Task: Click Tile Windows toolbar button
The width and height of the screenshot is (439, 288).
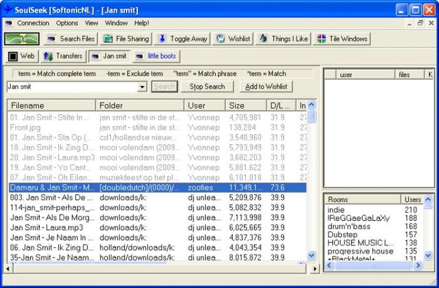Action: pyautogui.click(x=342, y=39)
